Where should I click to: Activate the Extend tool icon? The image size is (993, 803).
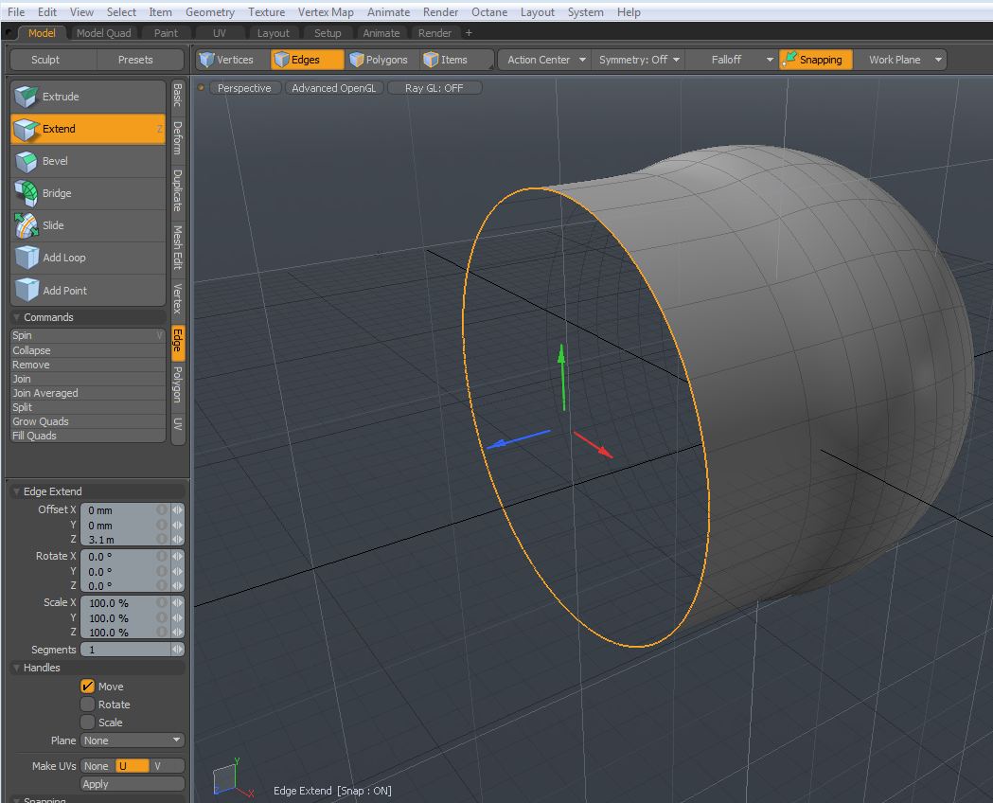[26, 129]
